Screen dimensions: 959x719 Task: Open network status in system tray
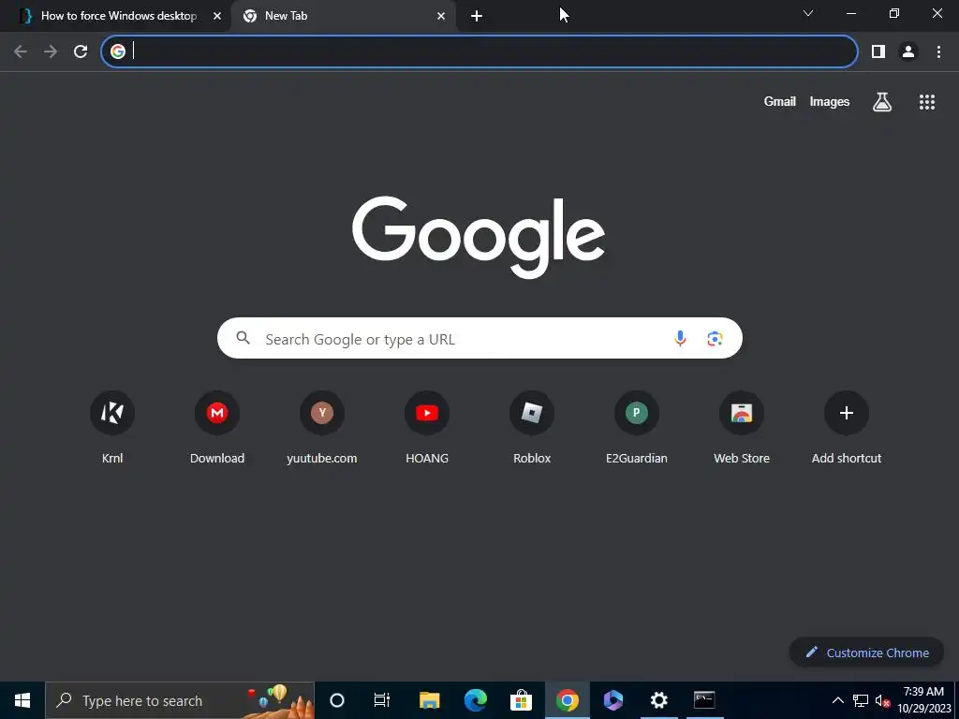pos(861,700)
